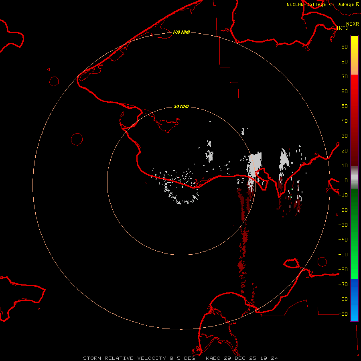The height and width of the screenshot is (361, 361).
Task: Click the -90 value on the velocity scale
Action: [x=343, y=314]
